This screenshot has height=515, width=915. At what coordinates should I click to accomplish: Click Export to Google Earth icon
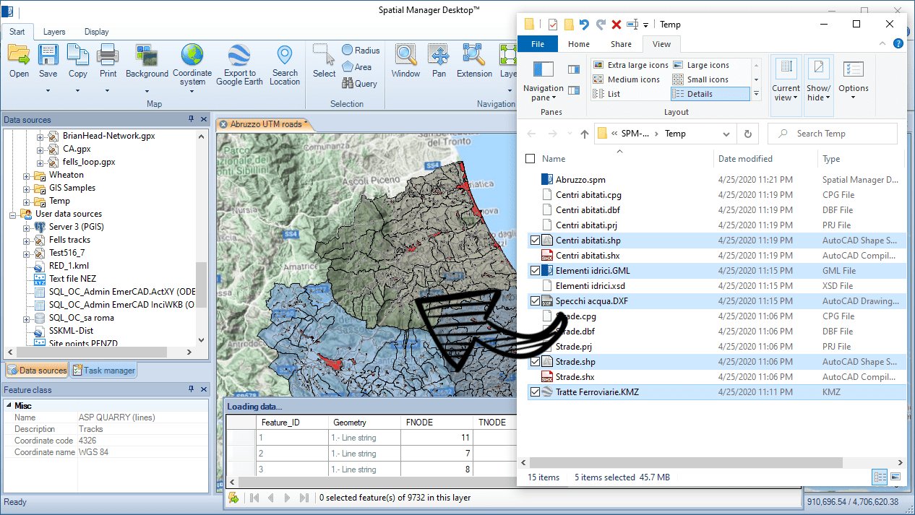point(239,56)
